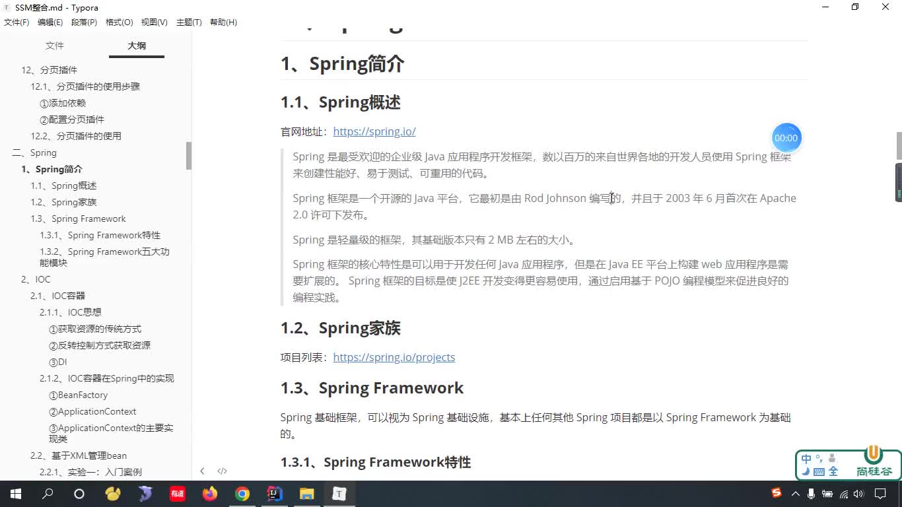902x507 pixels.
Task: Open the https://spring.io/ link
Action: pyautogui.click(x=374, y=131)
